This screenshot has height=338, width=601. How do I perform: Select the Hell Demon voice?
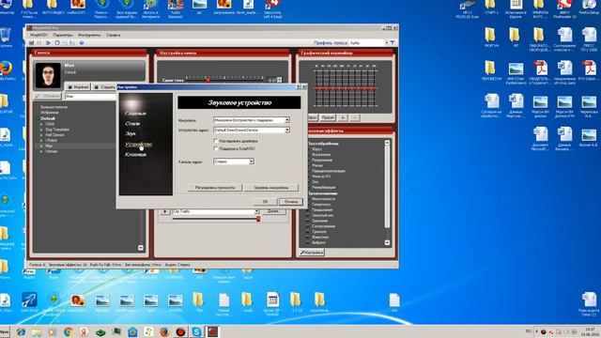click(54, 135)
